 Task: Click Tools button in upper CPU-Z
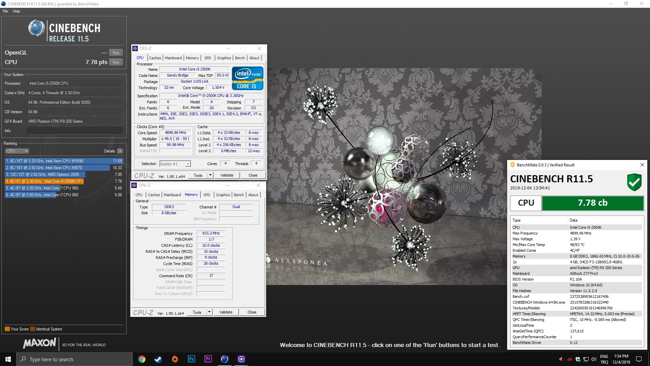[198, 175]
